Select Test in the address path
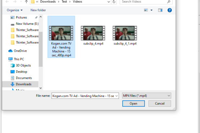This screenshot has width=200, height=133. [x=64, y=2]
